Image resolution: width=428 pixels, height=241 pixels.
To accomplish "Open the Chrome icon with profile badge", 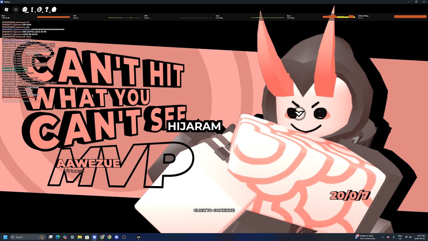I will point(102,237).
